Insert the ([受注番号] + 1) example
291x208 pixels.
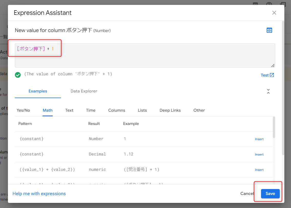259,170
